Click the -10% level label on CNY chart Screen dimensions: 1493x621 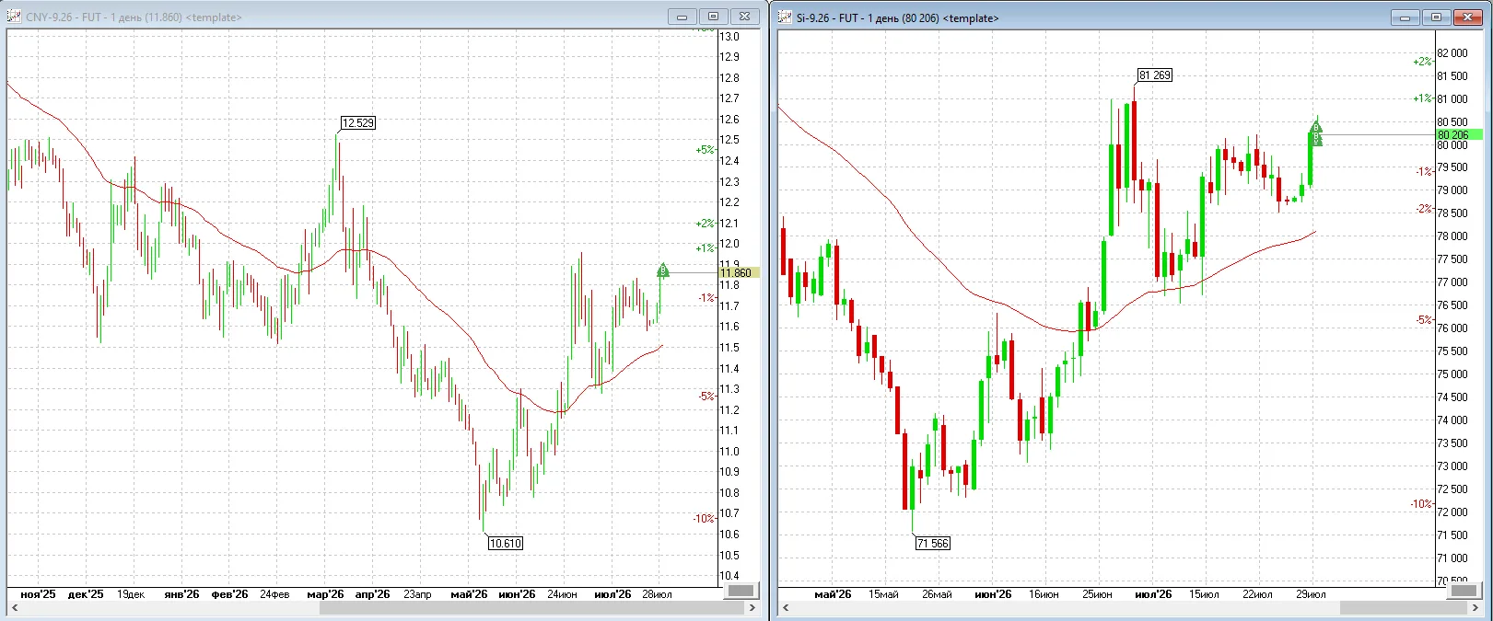[x=704, y=519]
